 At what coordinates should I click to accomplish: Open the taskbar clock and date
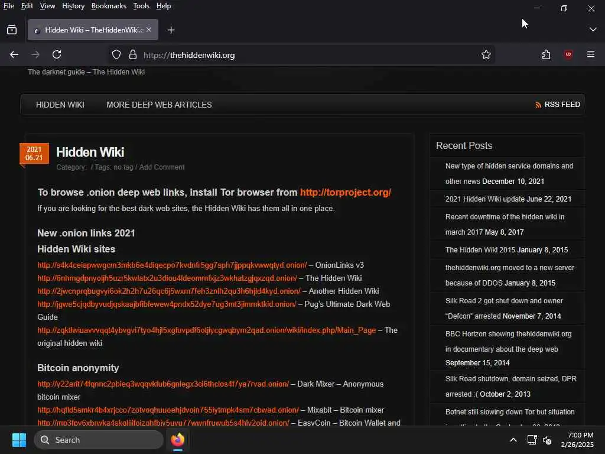click(577, 440)
